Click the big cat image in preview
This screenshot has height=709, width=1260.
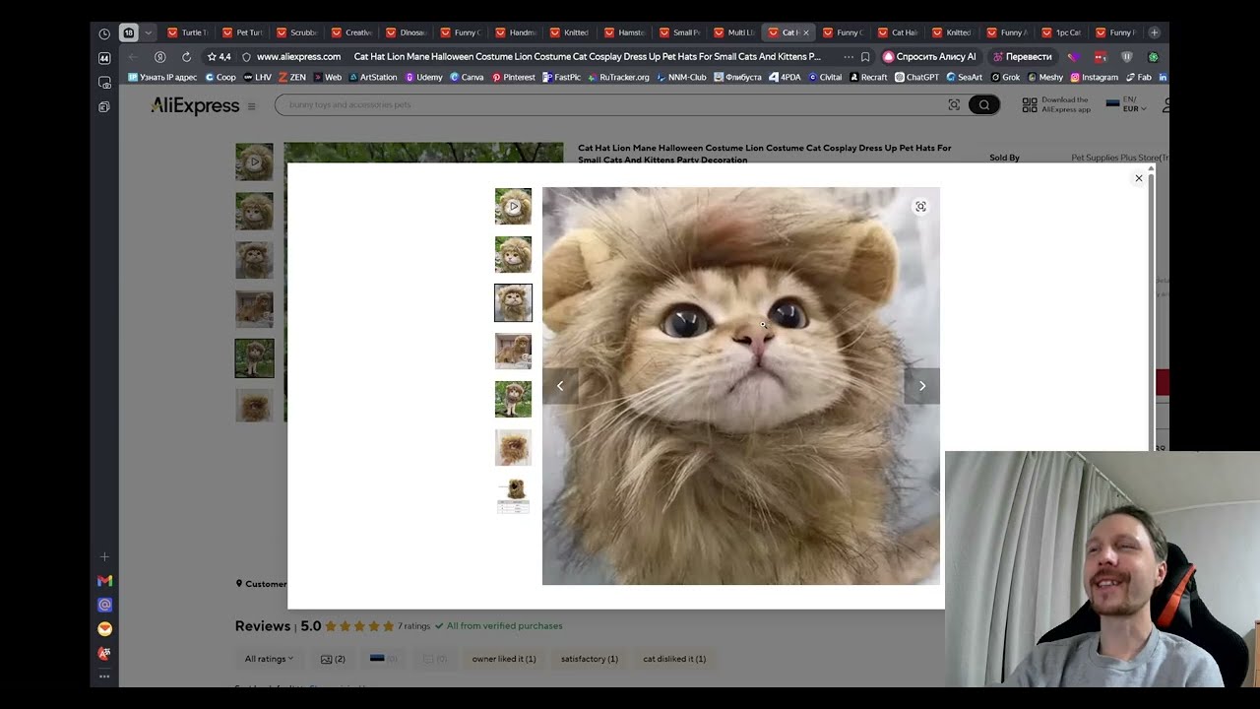pos(741,386)
